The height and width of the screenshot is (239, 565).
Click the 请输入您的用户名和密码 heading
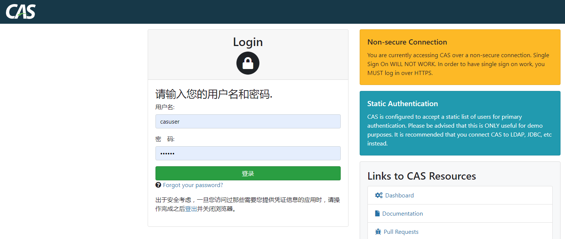tap(214, 94)
